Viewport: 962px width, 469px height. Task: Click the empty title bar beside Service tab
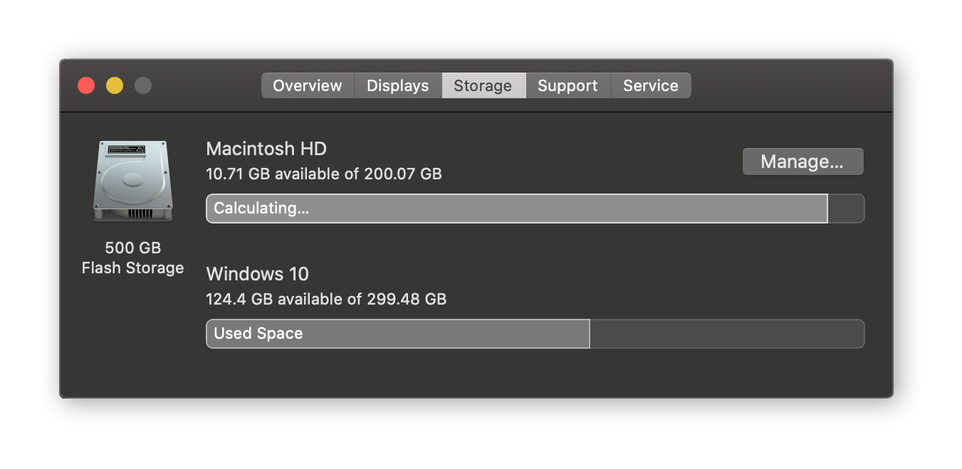click(790, 85)
